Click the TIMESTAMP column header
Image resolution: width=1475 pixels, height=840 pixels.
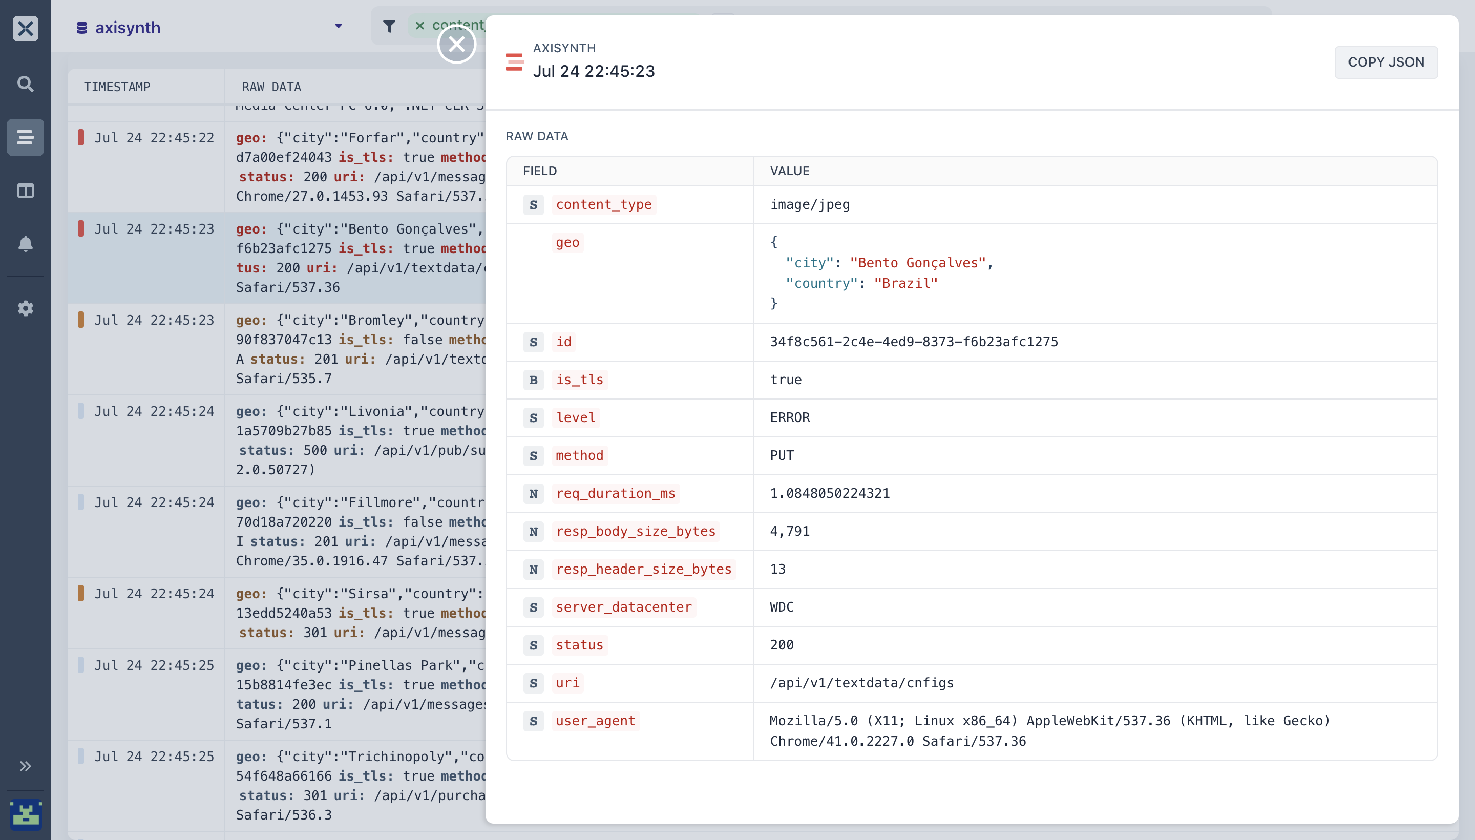click(x=117, y=87)
